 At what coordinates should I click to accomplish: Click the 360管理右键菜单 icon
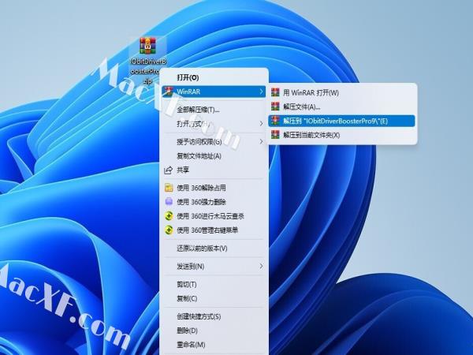click(x=169, y=230)
